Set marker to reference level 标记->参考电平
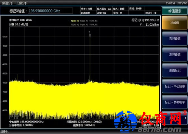The image size is (188, 134). pos(175,102)
